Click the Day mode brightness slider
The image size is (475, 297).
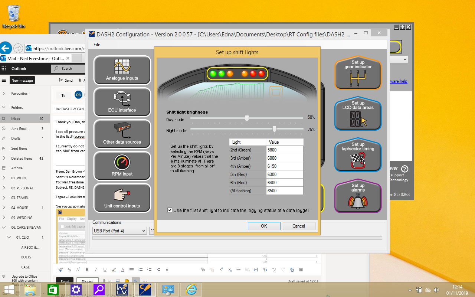(x=247, y=118)
